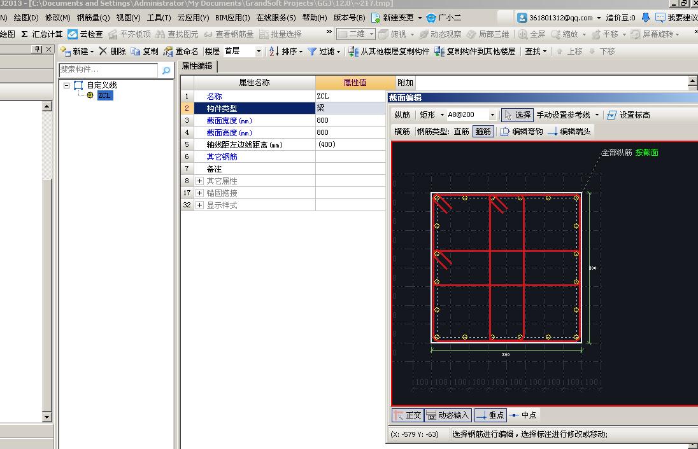Viewport: 698px width, 449px height.
Task: Click 按截面 green label
Action: pos(647,153)
